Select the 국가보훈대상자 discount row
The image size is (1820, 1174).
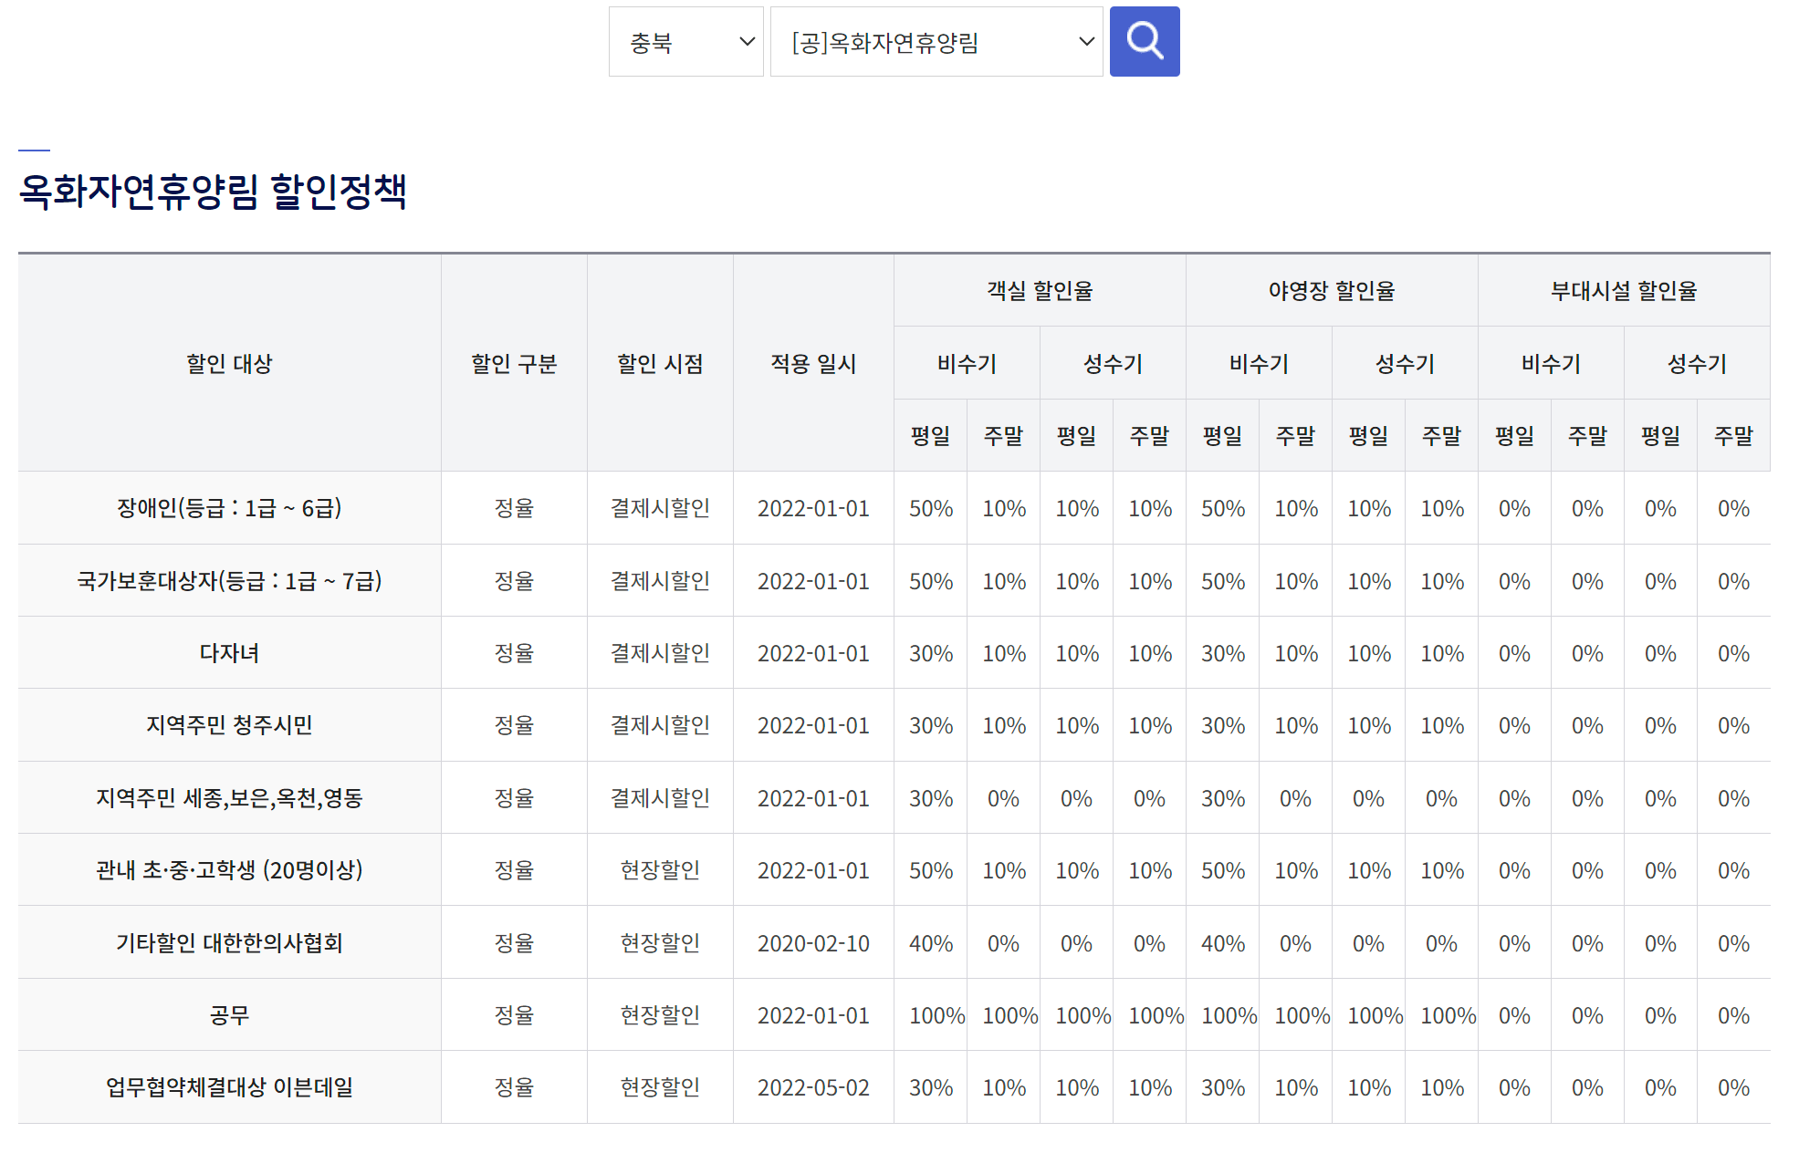[231, 580]
